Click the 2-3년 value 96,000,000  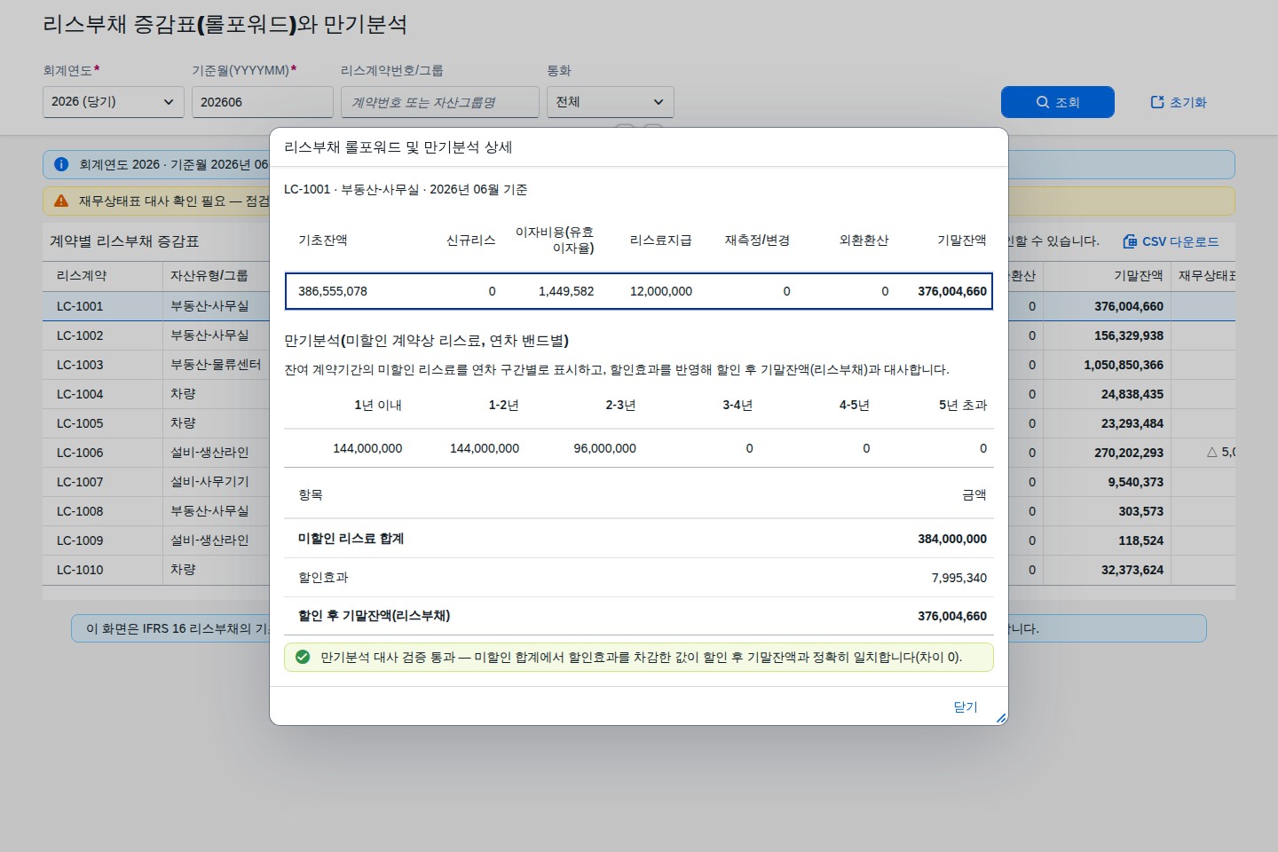click(x=605, y=448)
